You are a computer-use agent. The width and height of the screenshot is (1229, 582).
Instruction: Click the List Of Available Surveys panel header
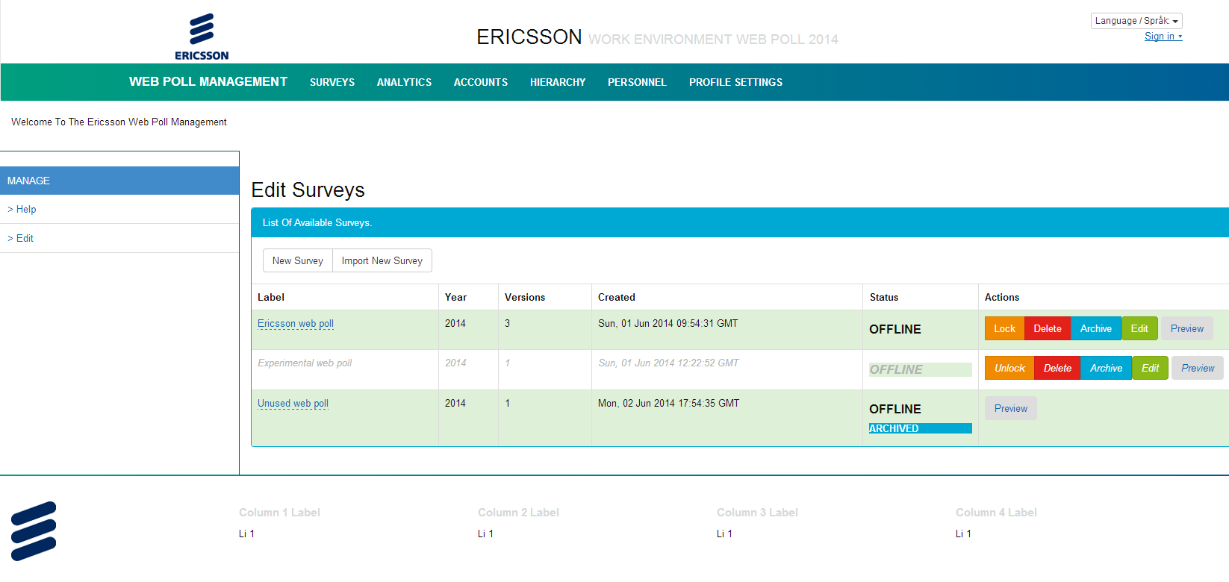tap(740, 222)
